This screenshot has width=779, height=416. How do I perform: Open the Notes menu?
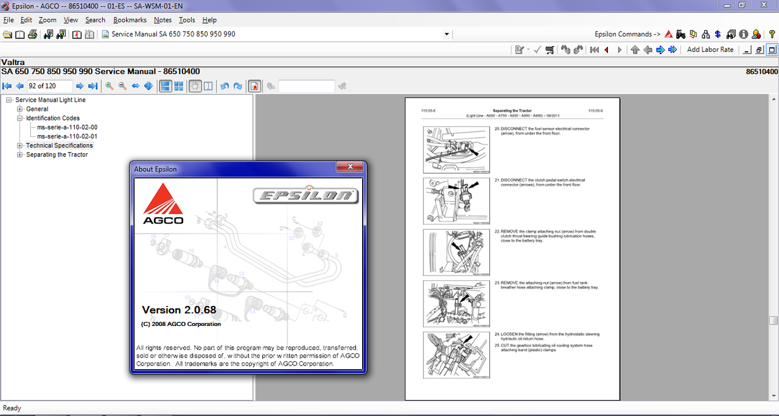pyautogui.click(x=162, y=20)
